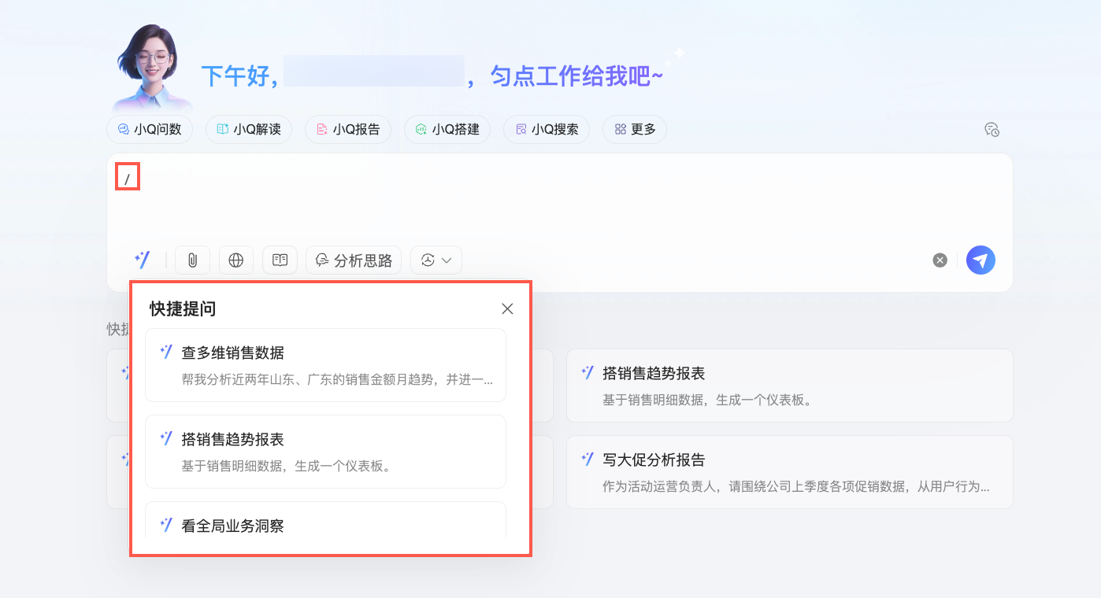Click the greeting text 下午好
This screenshot has height=598, width=1101.
click(x=239, y=76)
